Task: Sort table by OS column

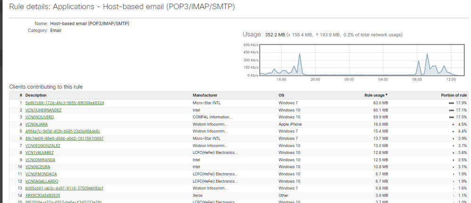Action: click(281, 95)
